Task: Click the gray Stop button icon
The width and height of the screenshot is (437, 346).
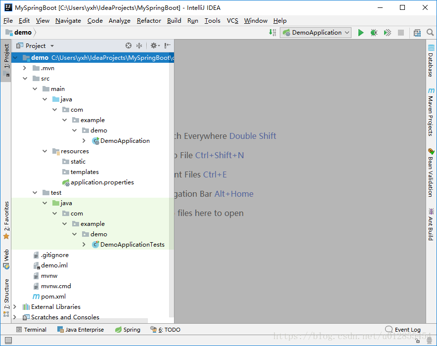Action: (x=401, y=33)
